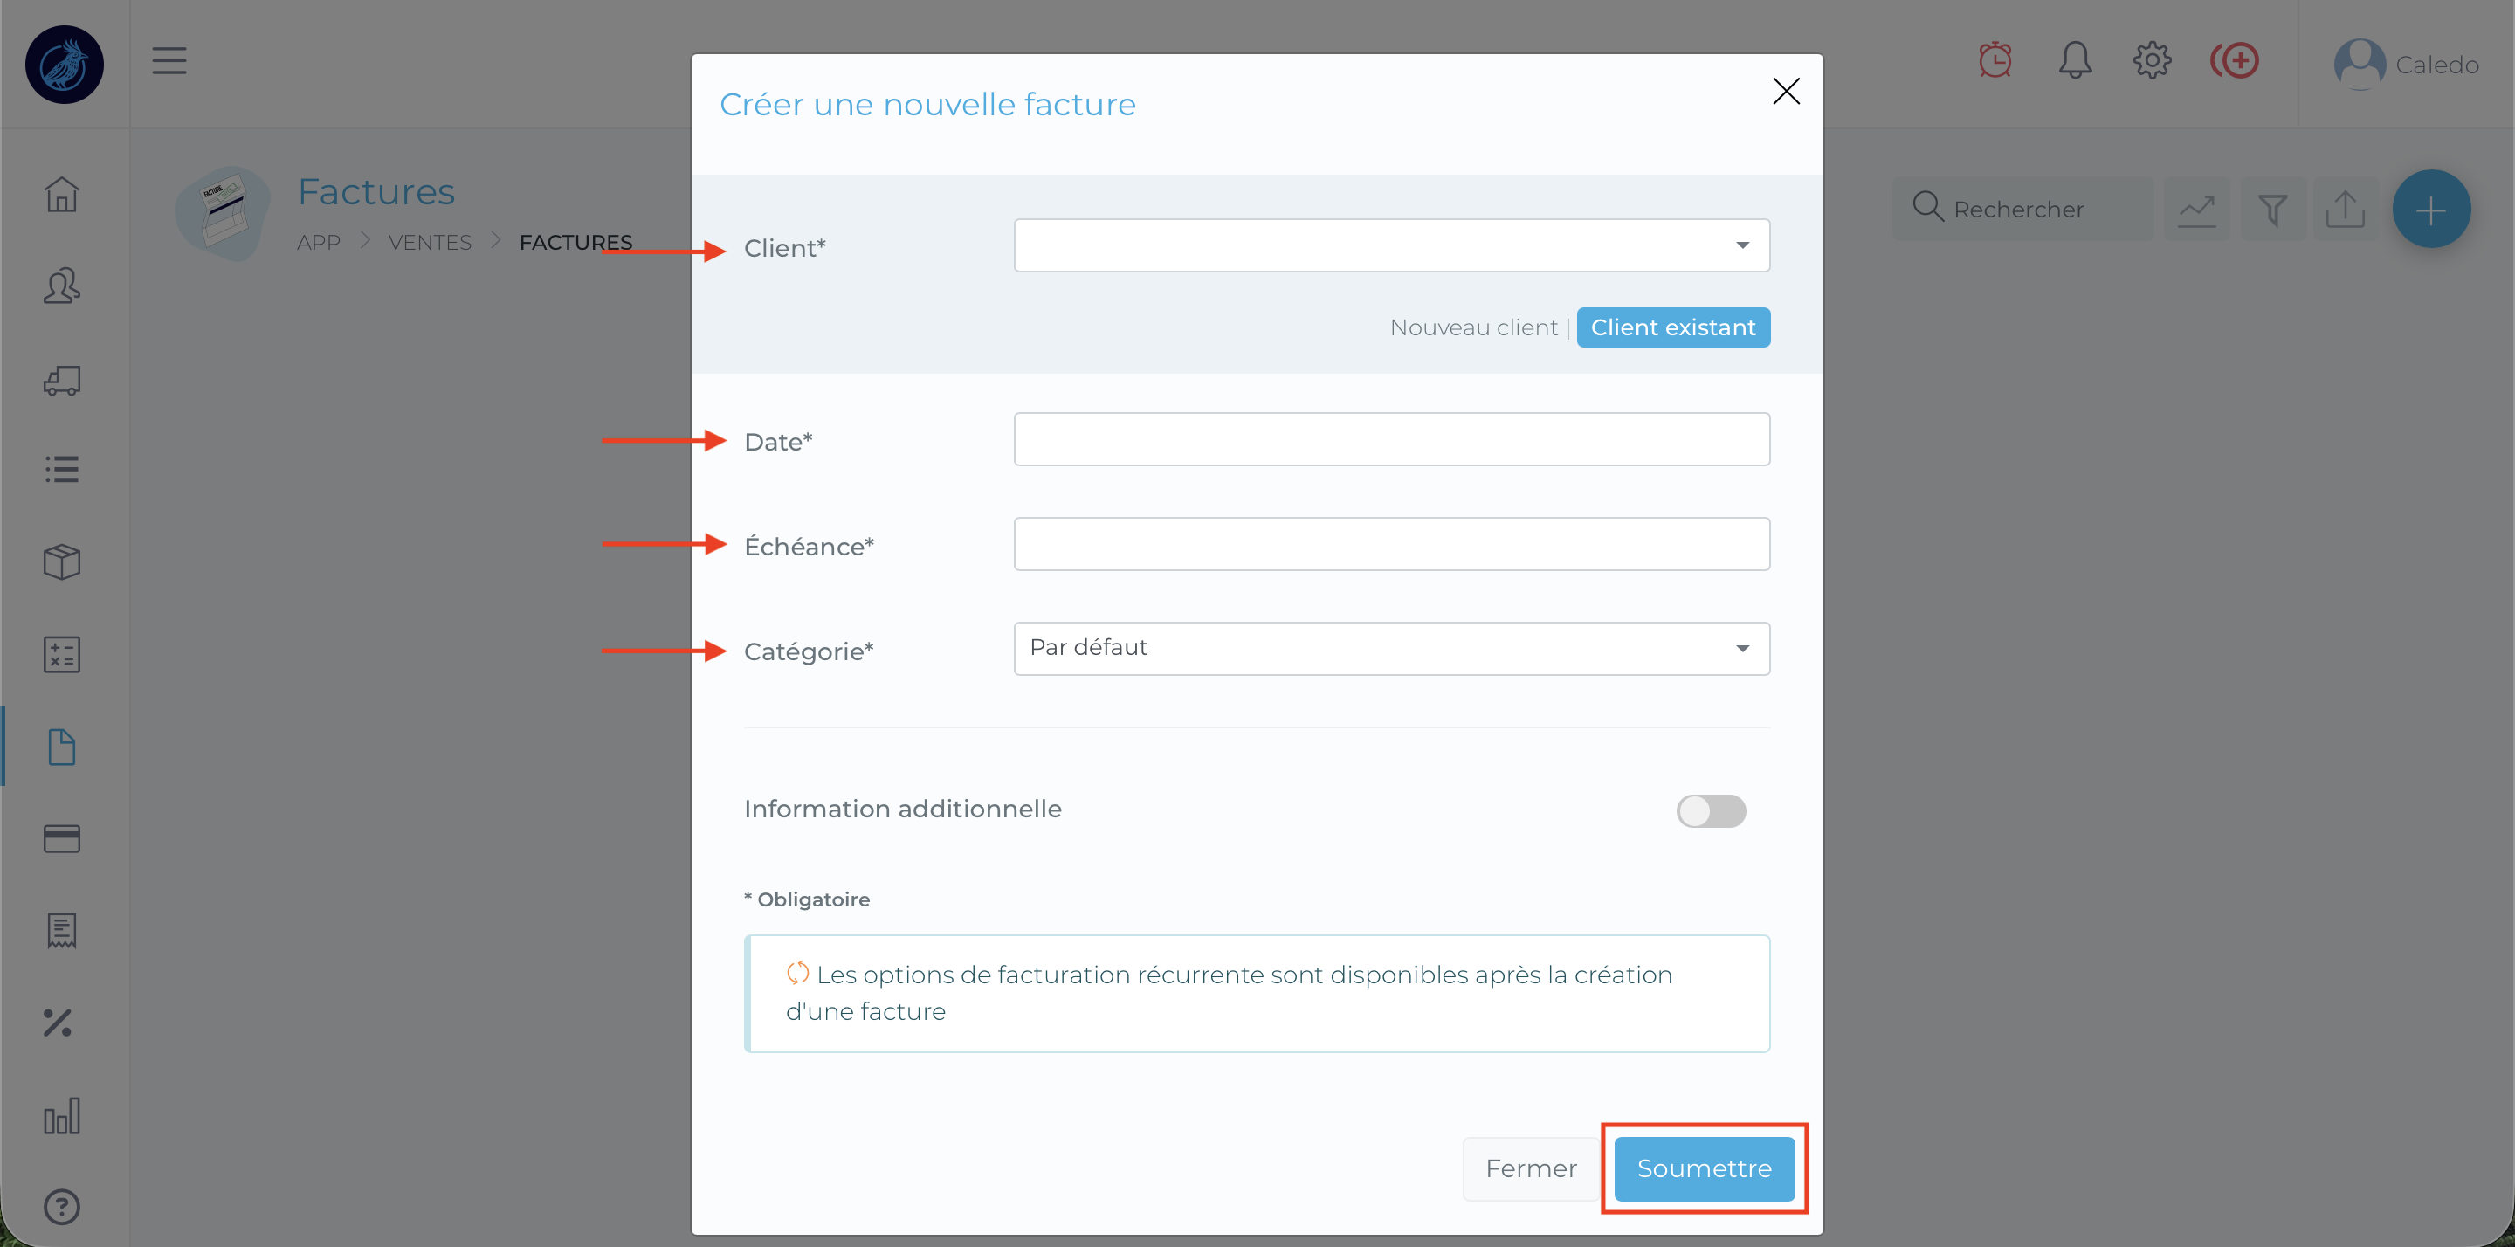Click the Soumettre button
2515x1247 pixels.
(1704, 1168)
